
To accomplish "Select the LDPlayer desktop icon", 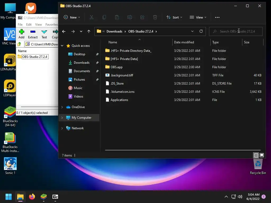I will point(10,88).
